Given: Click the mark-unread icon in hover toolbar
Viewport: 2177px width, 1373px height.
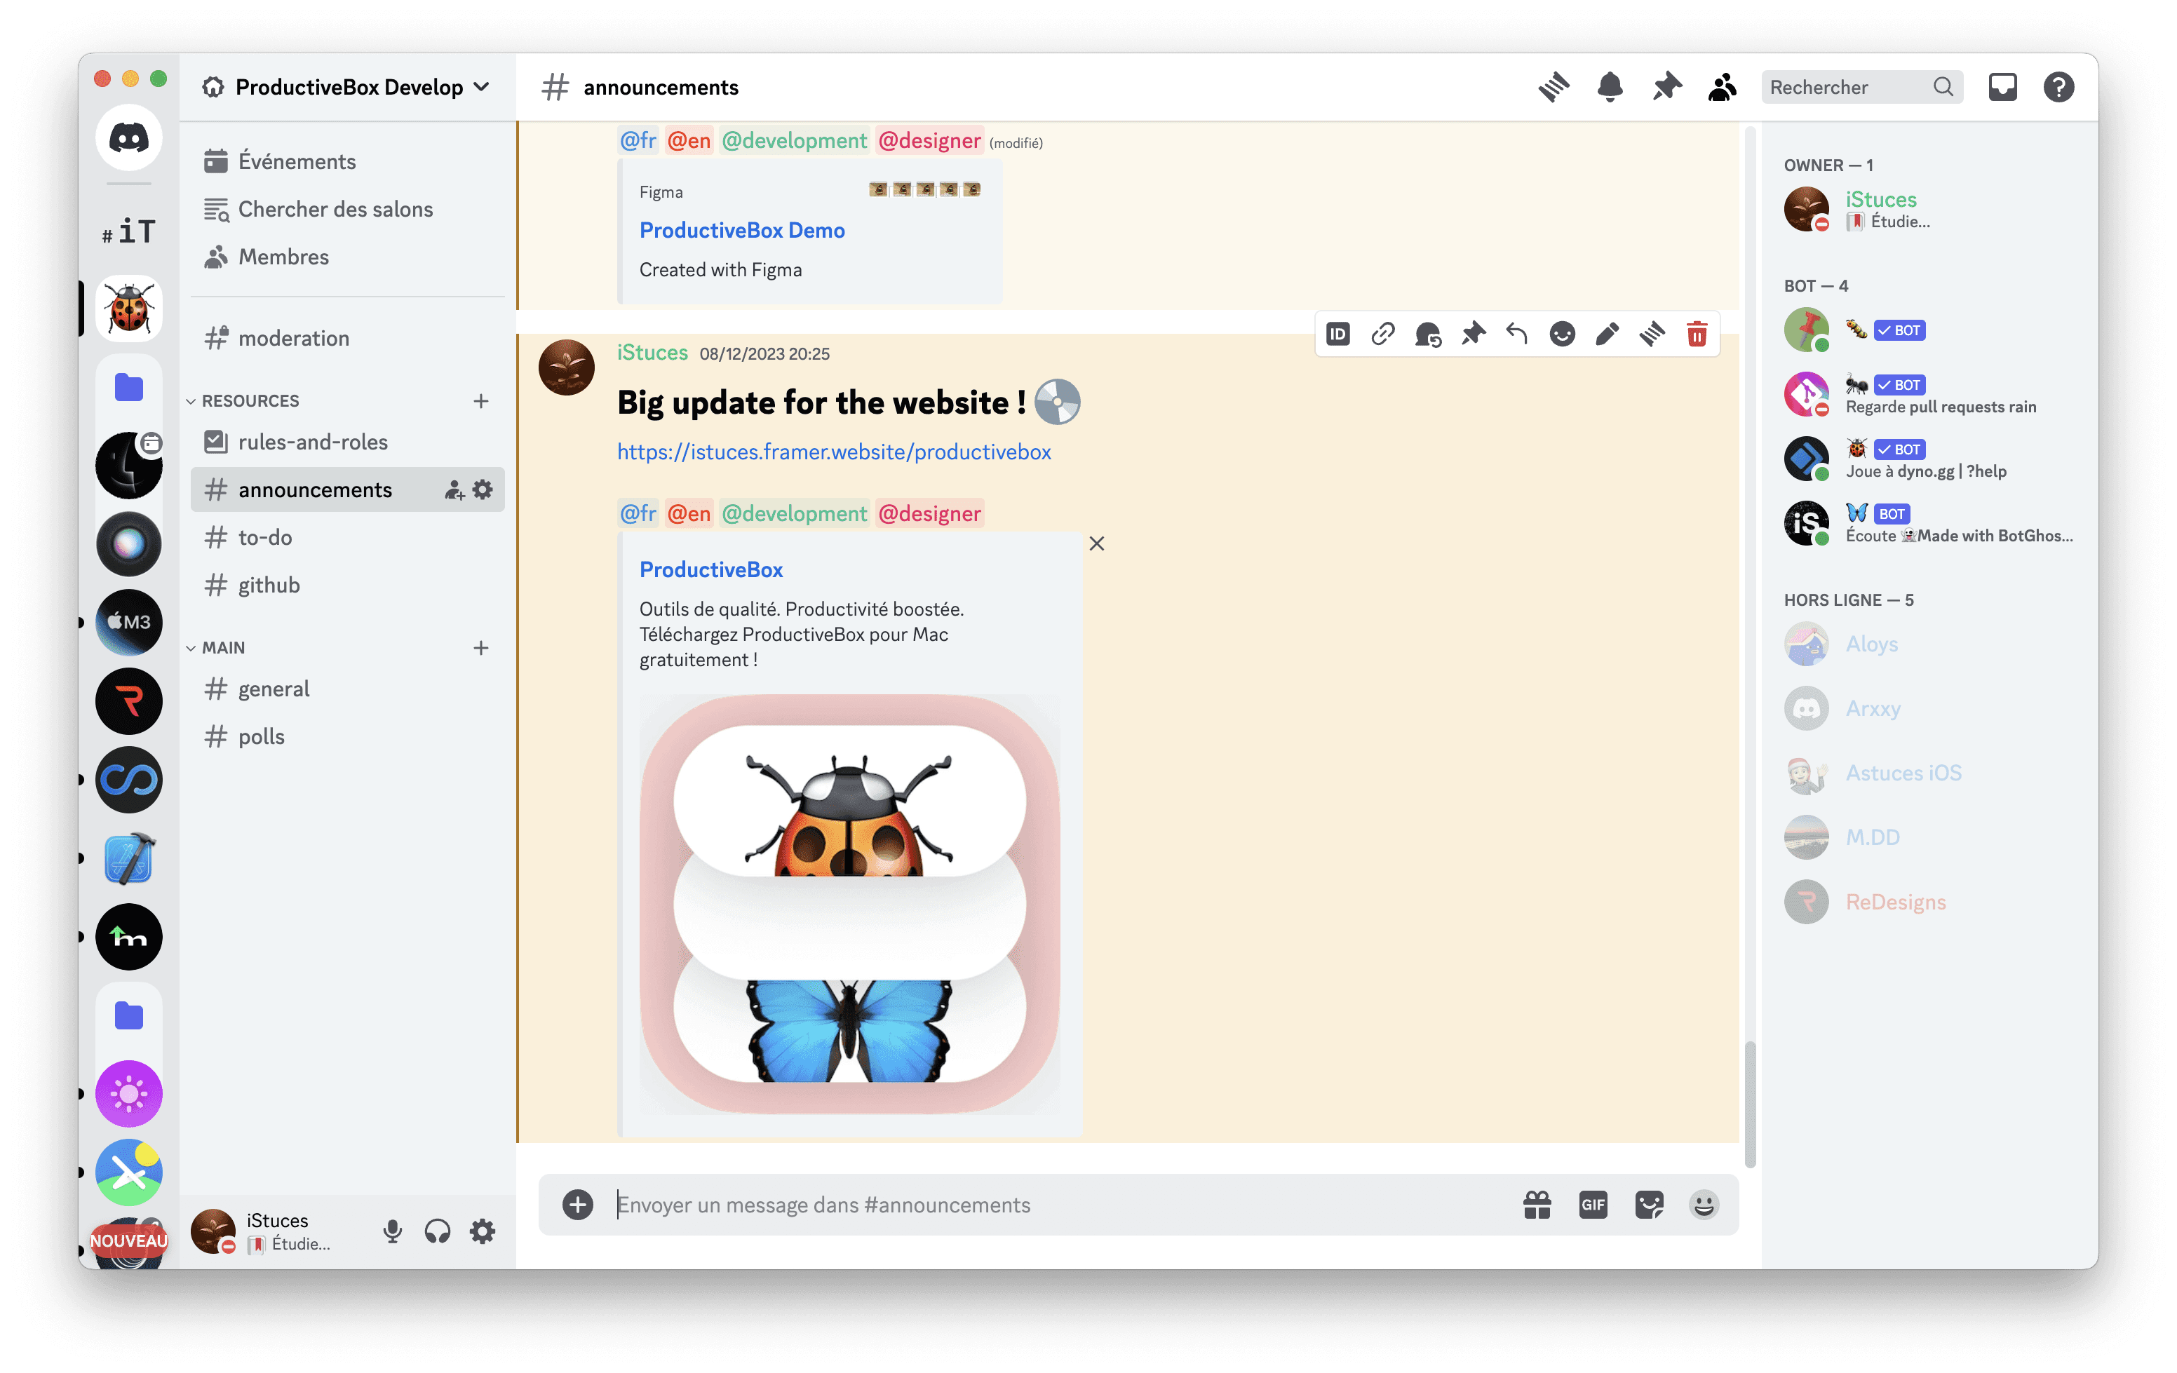Looking at the screenshot, I should 1427,334.
